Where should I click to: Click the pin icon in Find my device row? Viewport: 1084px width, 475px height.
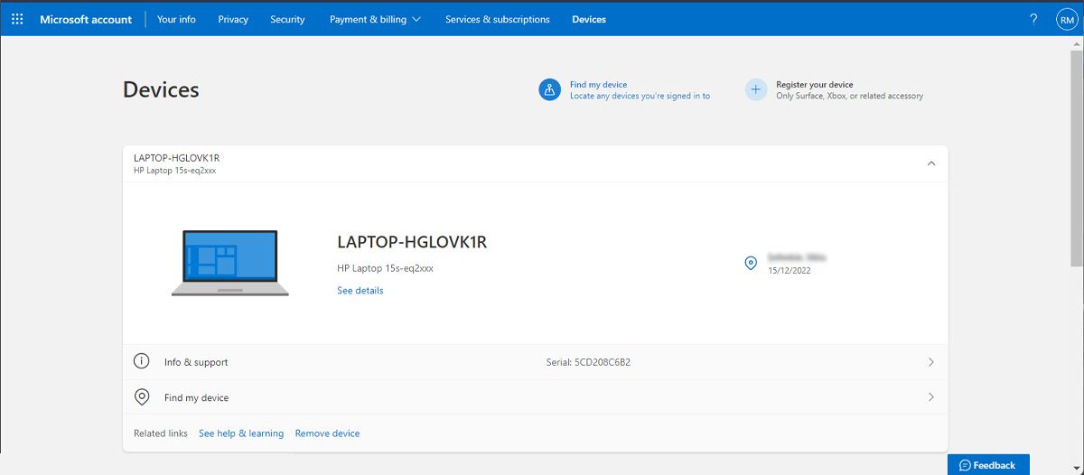[x=141, y=397]
